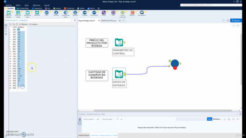Select the Fórmula tool icon
Viewport: 246px width, 138px height.
(56, 13)
